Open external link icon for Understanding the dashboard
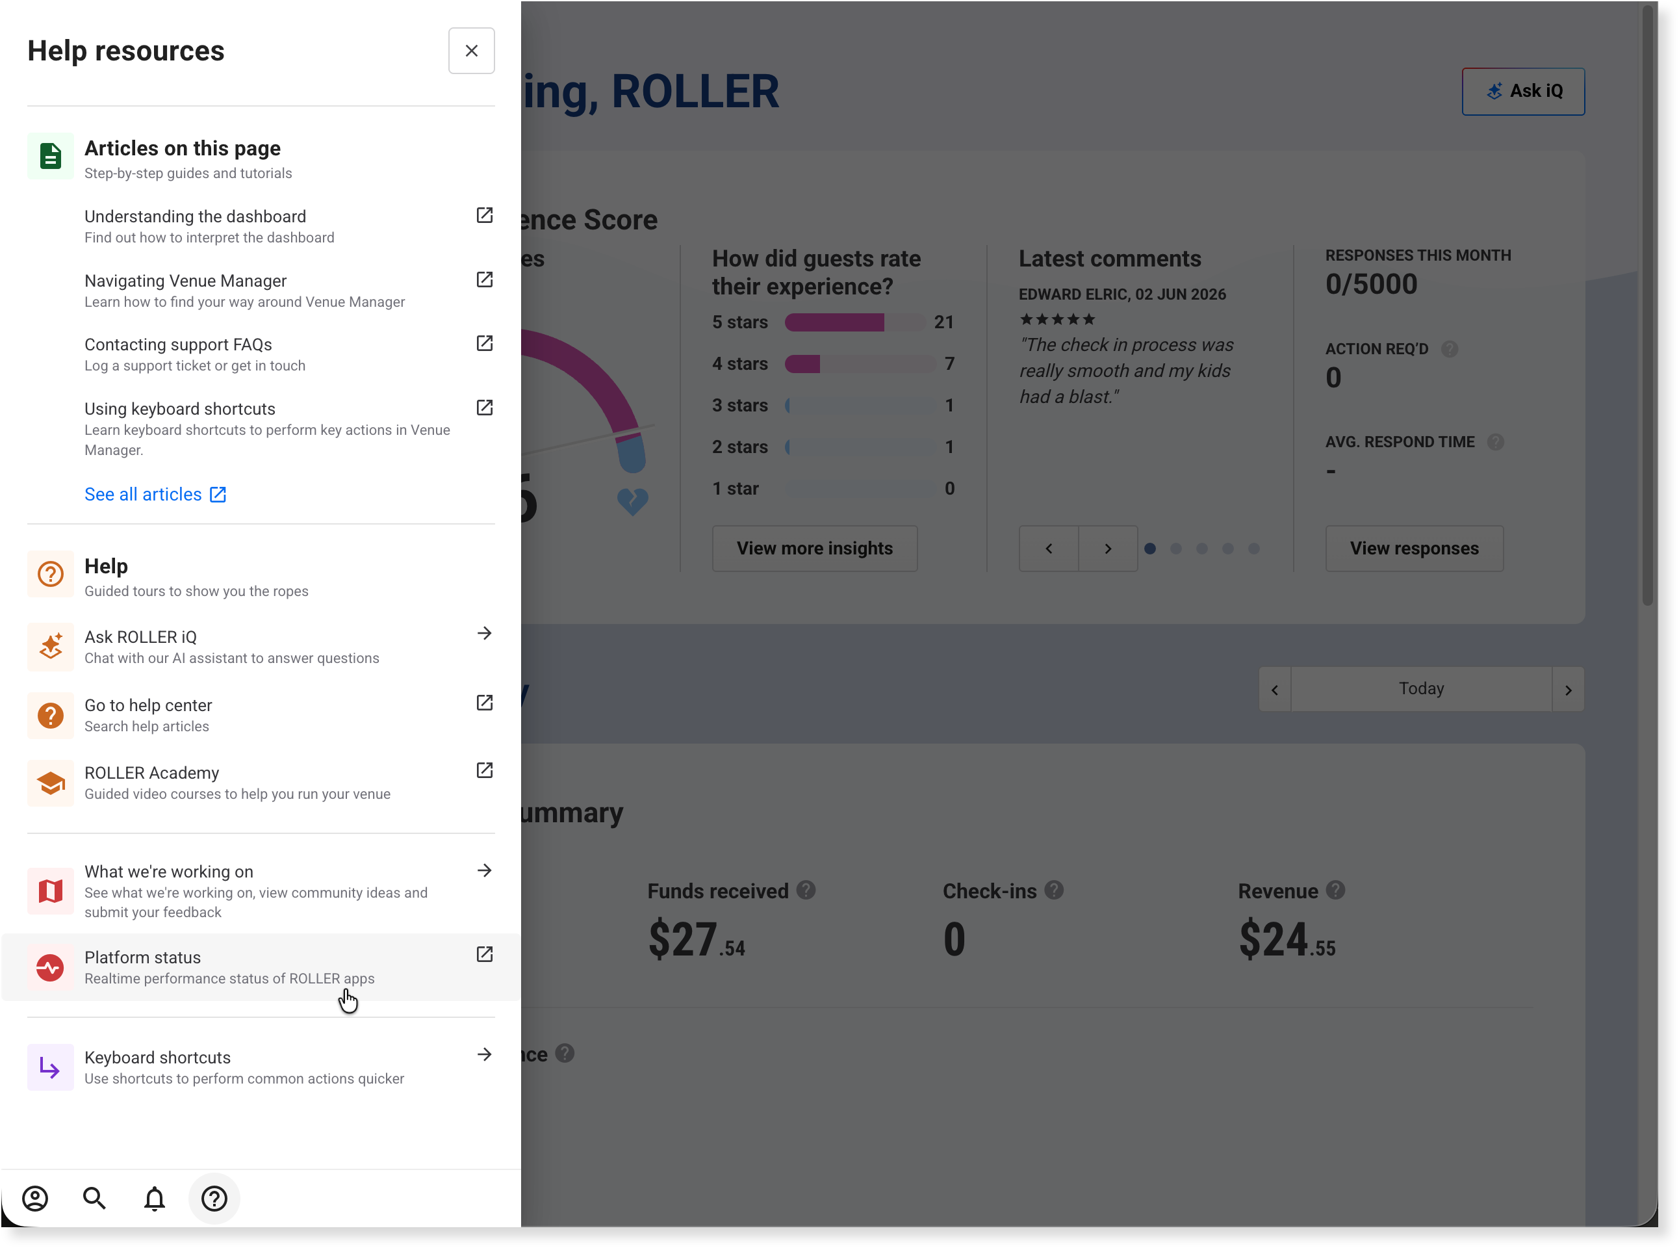 (x=484, y=215)
